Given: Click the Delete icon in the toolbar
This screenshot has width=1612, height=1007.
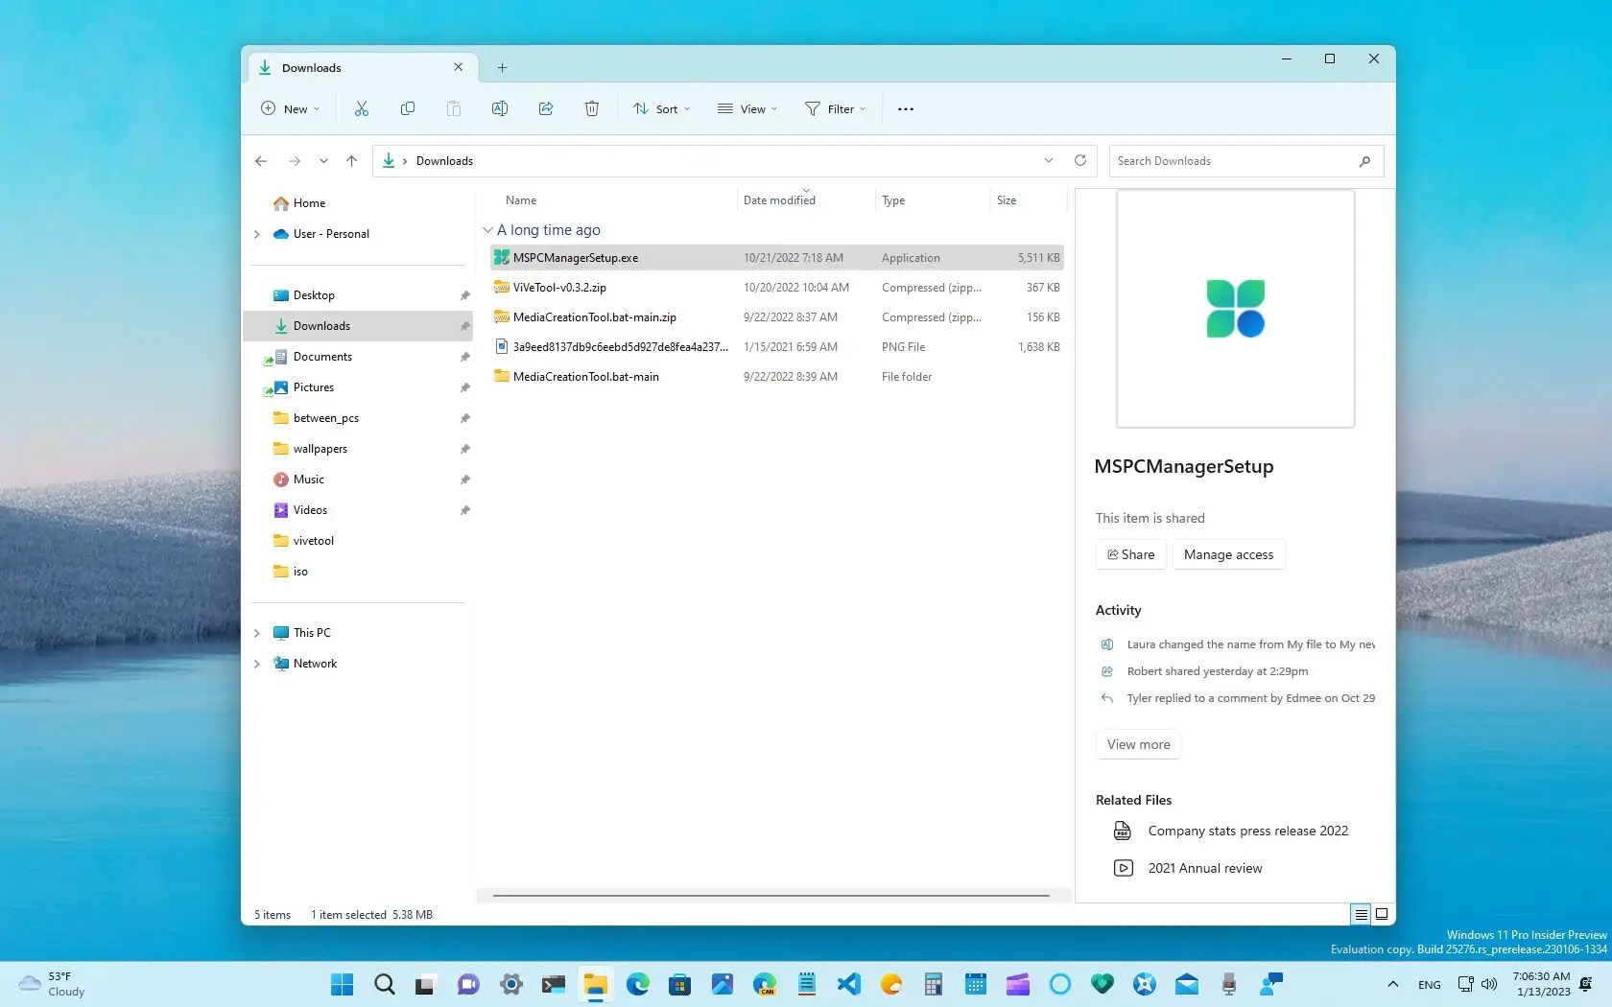Looking at the screenshot, I should (x=591, y=108).
